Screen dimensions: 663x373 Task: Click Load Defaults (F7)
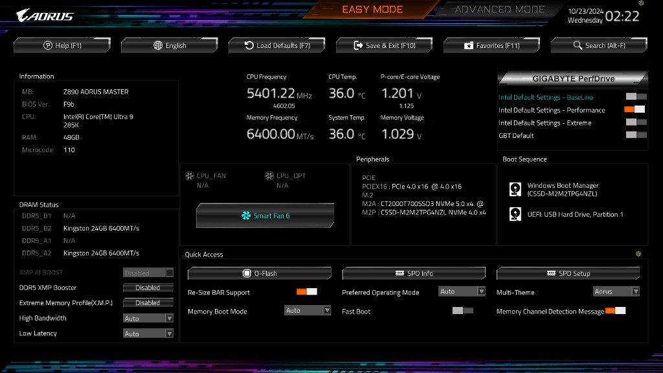pyautogui.click(x=277, y=45)
